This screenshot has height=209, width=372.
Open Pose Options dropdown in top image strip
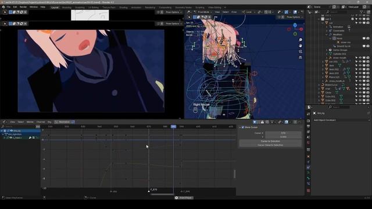(x=174, y=12)
